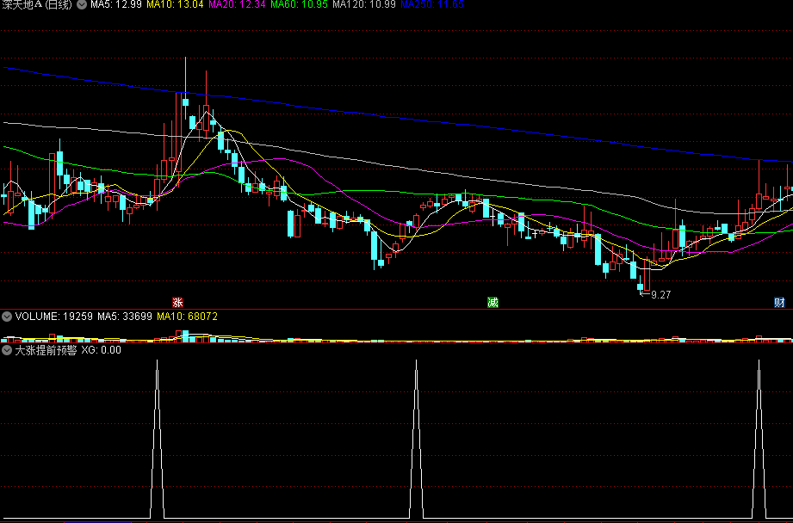793x523 pixels.
Task: Click the MA250: 11.65 label
Action: [432, 4]
